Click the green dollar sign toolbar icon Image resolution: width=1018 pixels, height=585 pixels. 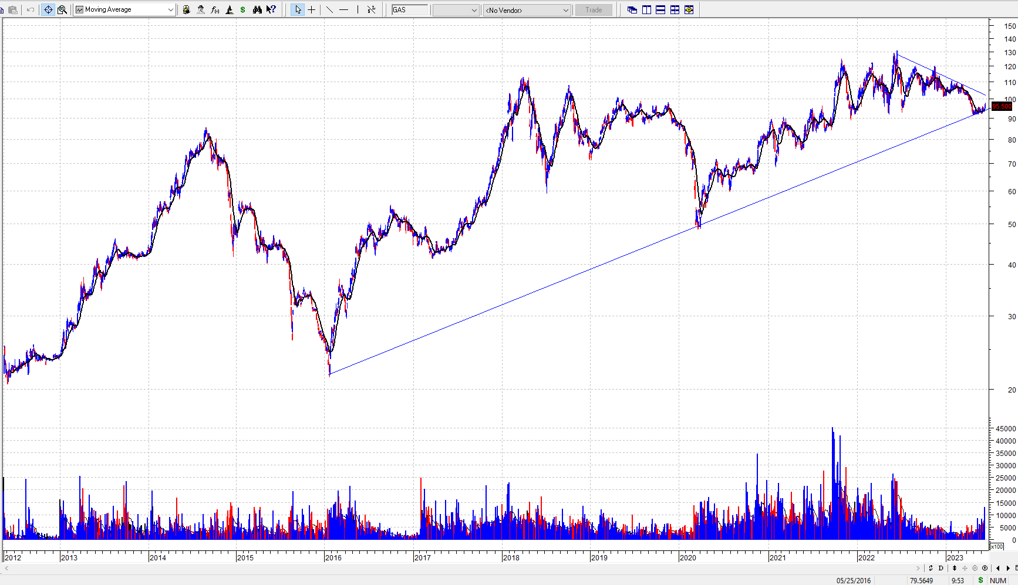243,9
